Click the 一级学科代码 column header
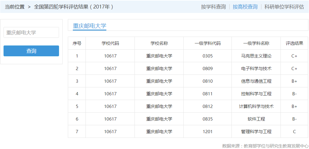The image size is (309, 149). pyautogui.click(x=207, y=43)
